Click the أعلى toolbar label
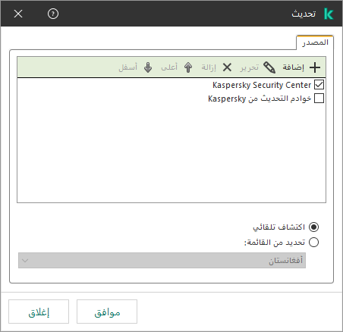This screenshot has height=332, width=343. [169, 67]
